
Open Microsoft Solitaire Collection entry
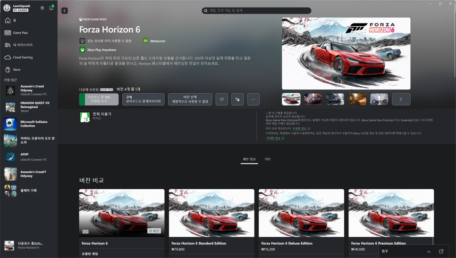(28, 124)
